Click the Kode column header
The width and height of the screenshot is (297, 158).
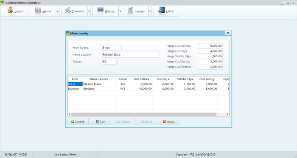75,79
